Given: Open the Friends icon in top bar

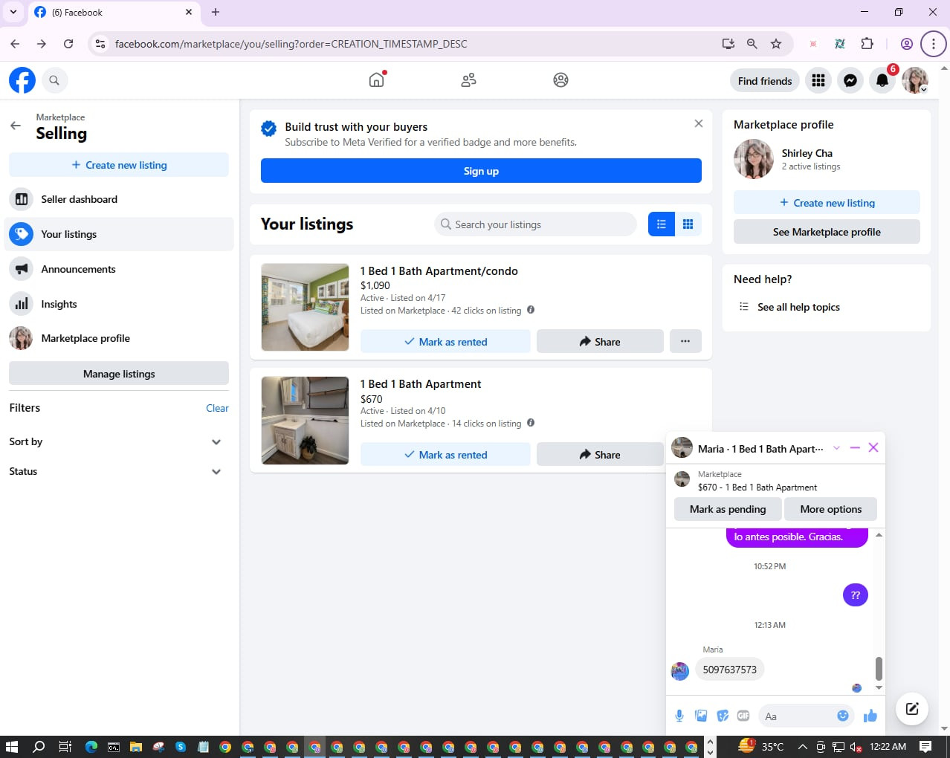Looking at the screenshot, I should coord(468,80).
